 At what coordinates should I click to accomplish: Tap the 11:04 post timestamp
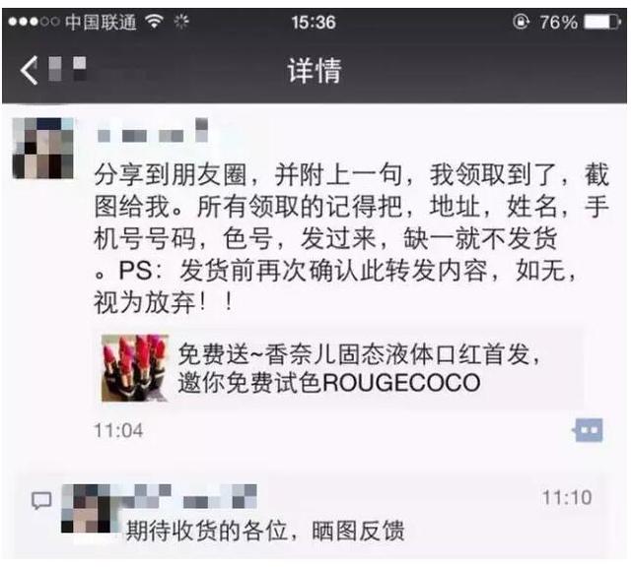coord(118,430)
